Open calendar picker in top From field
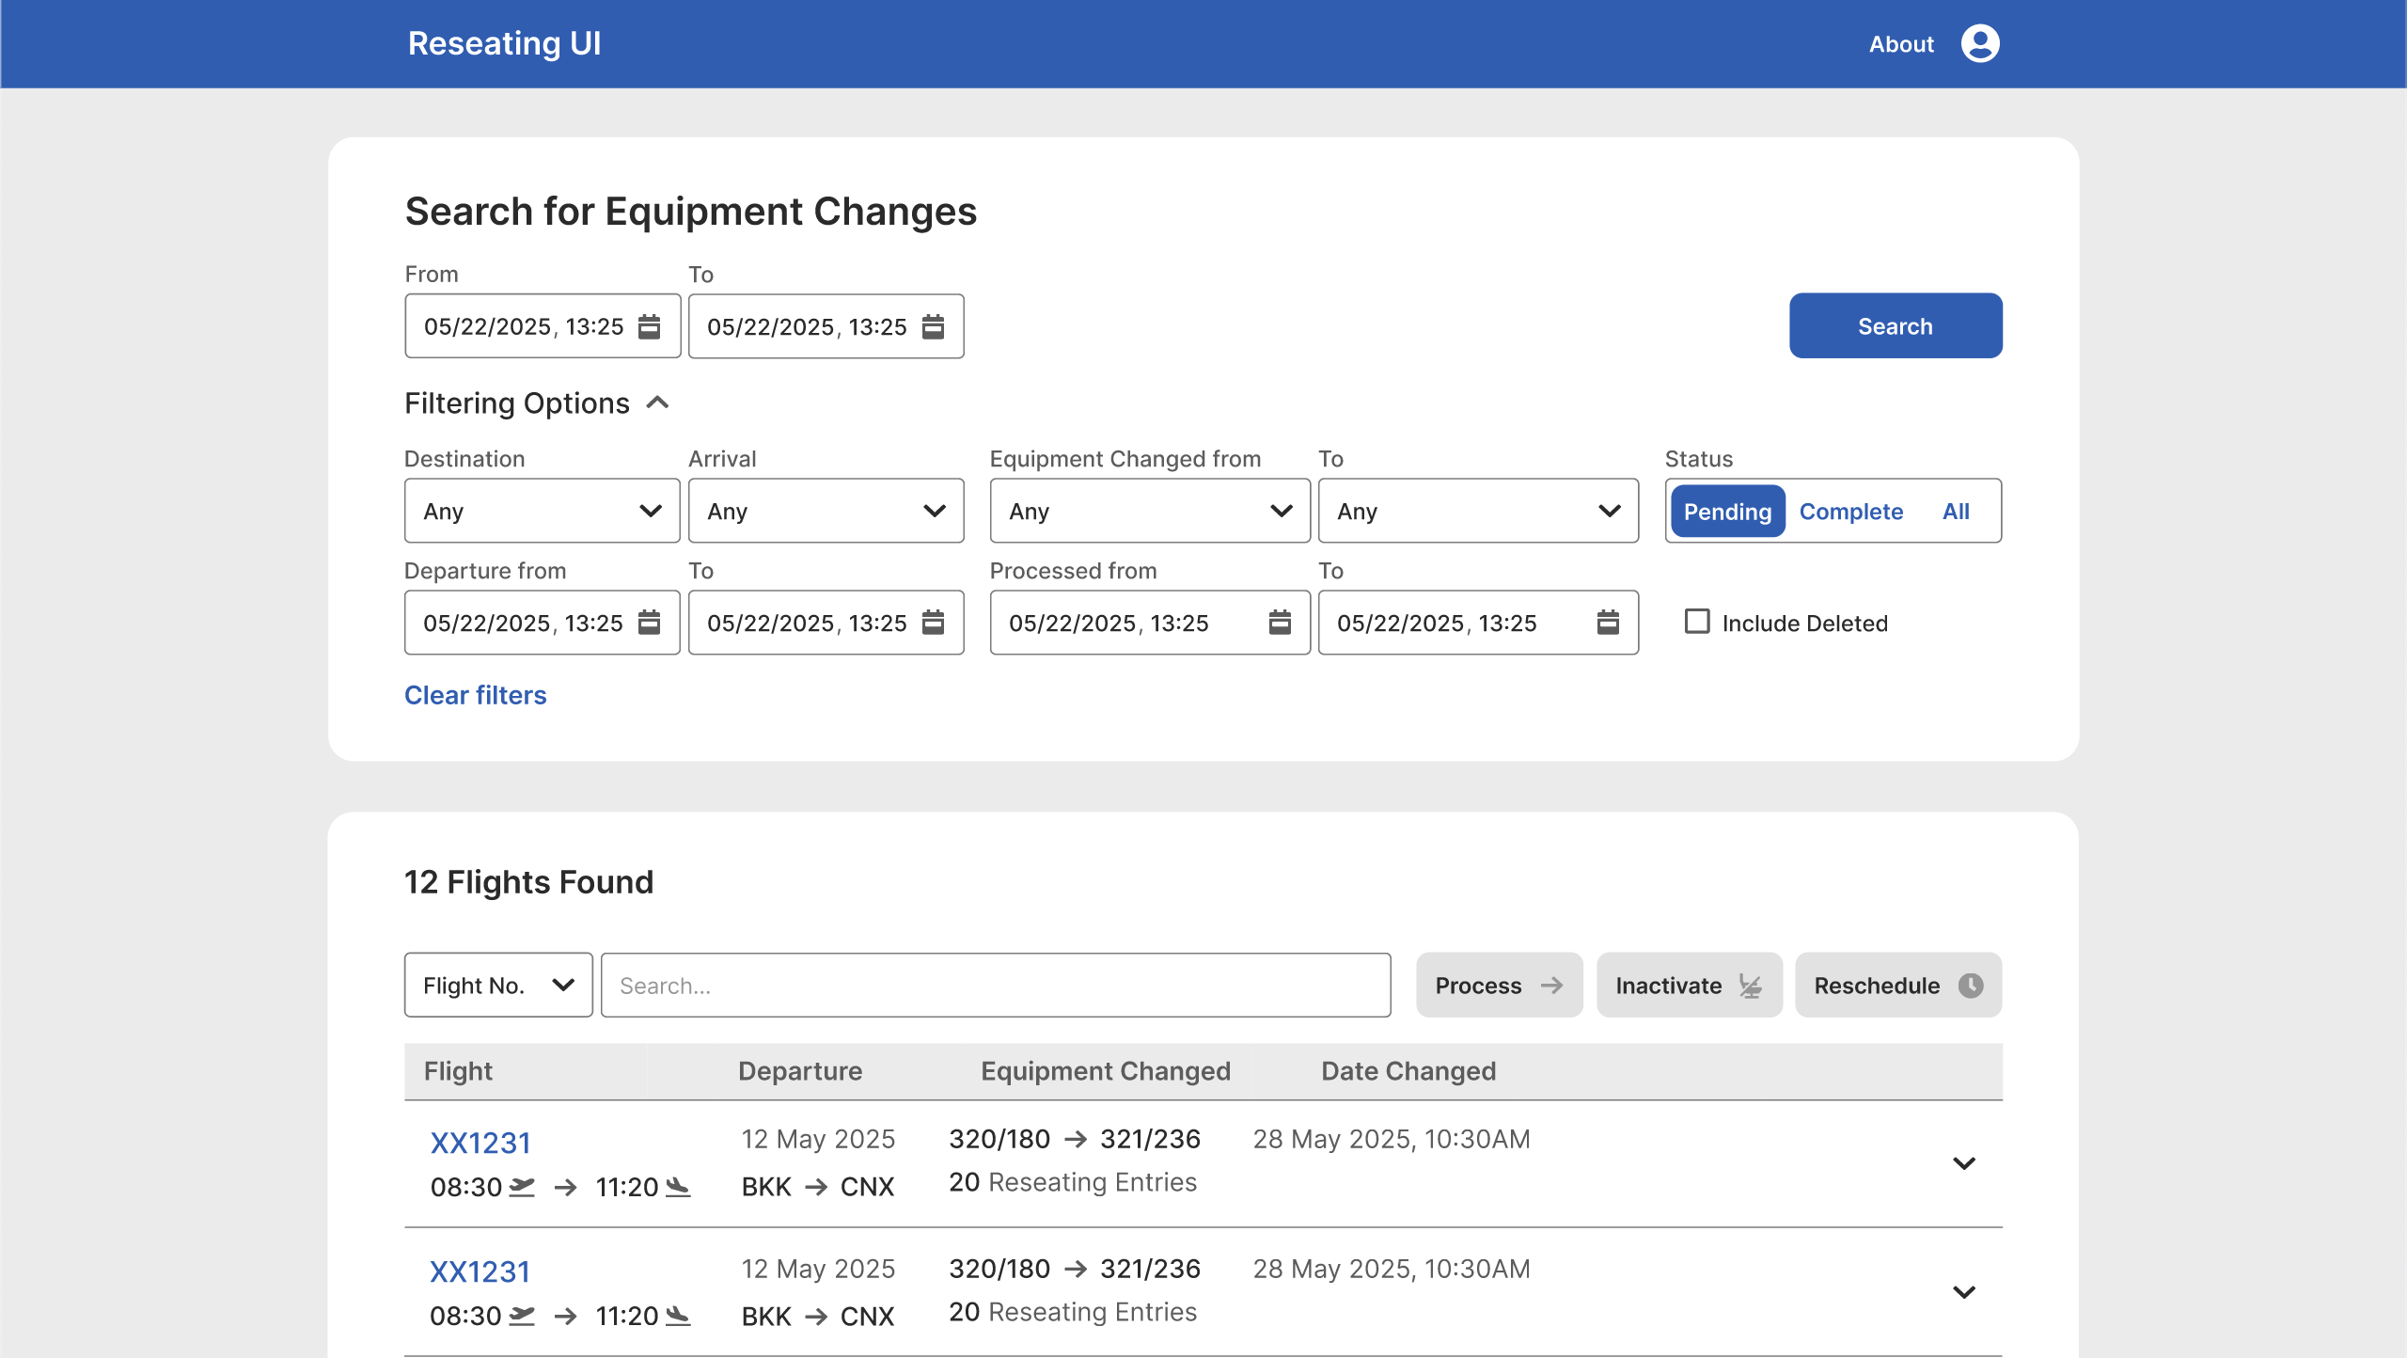The image size is (2407, 1358). click(x=649, y=326)
